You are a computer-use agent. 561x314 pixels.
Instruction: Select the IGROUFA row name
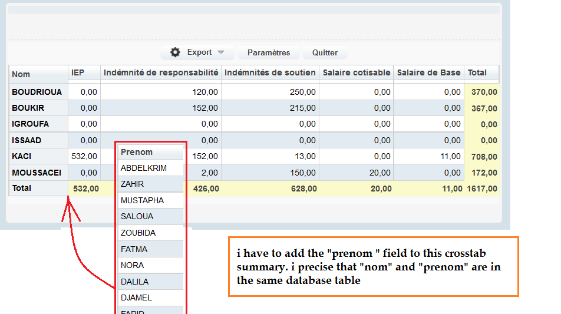31,124
